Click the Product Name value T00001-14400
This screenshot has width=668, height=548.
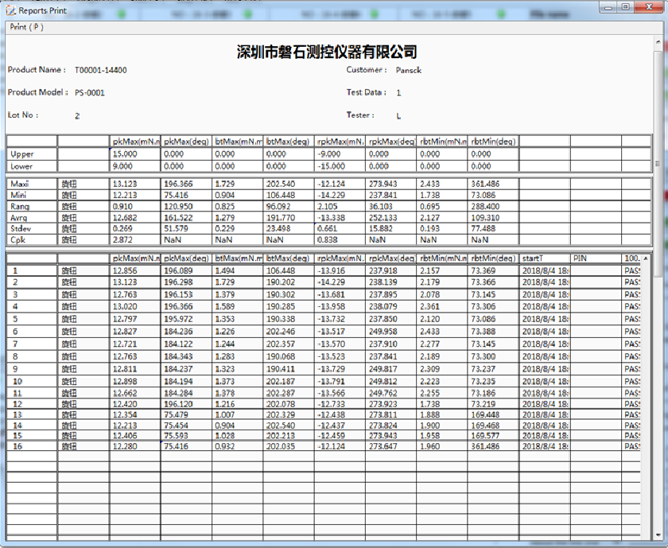[101, 70]
